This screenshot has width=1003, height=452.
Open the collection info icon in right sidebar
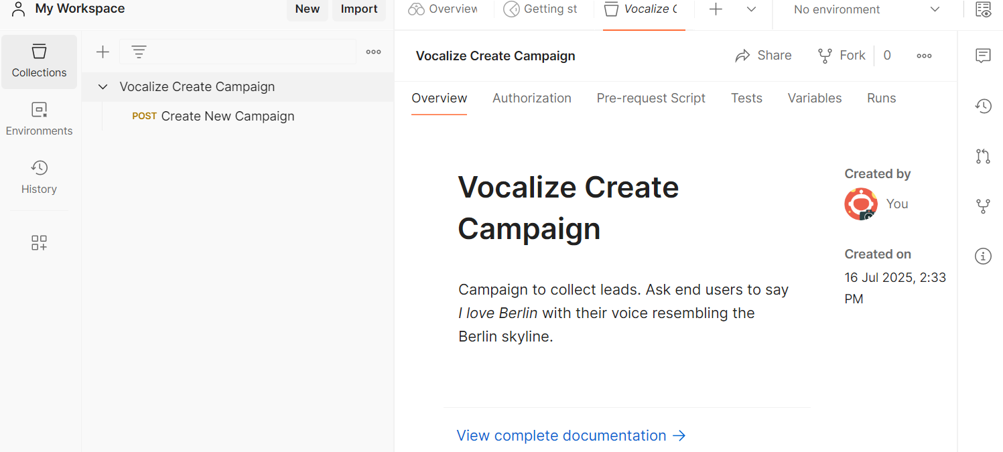[983, 256]
